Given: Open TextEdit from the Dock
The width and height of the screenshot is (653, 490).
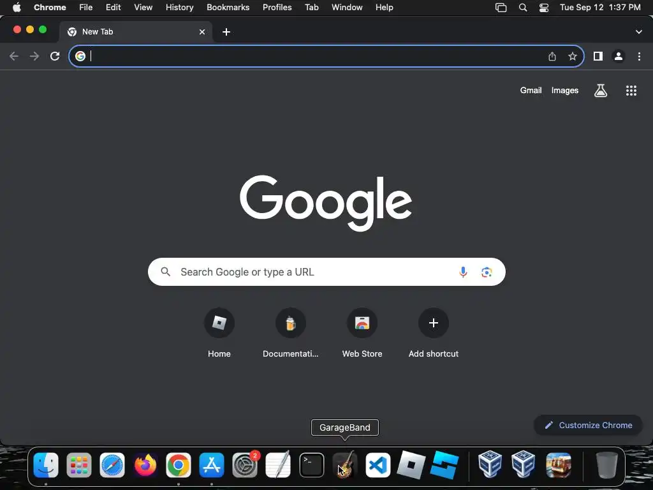Looking at the screenshot, I should [x=278, y=465].
